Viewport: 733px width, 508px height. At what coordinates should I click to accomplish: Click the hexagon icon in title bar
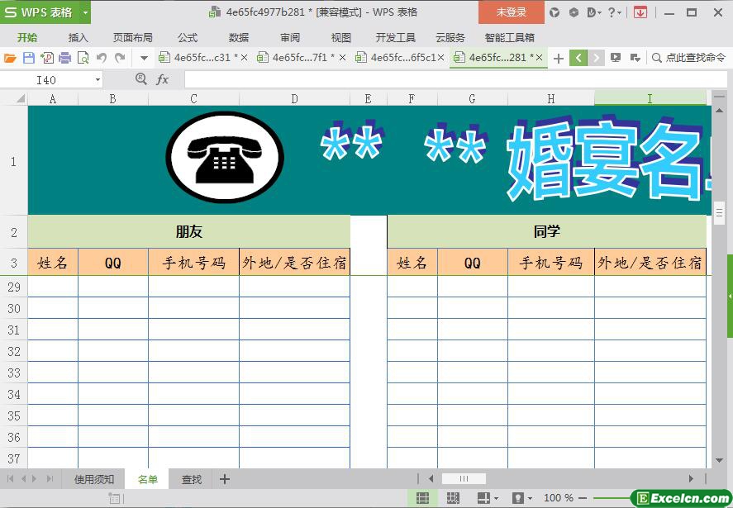pyautogui.click(x=574, y=12)
